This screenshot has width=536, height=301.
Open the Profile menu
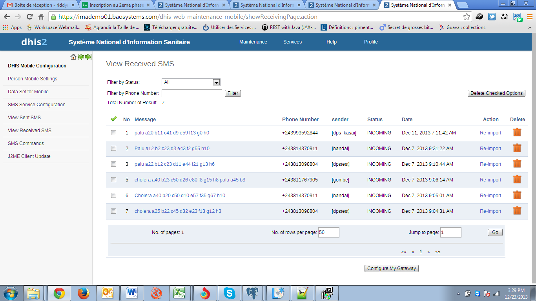[371, 42]
